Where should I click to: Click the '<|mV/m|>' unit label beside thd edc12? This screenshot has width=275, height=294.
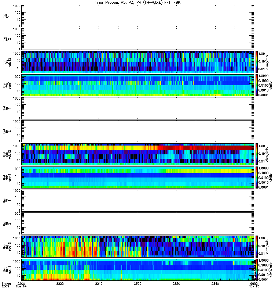pos(267,154)
